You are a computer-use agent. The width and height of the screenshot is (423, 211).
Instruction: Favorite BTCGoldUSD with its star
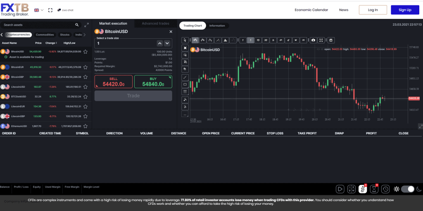tap(85, 96)
